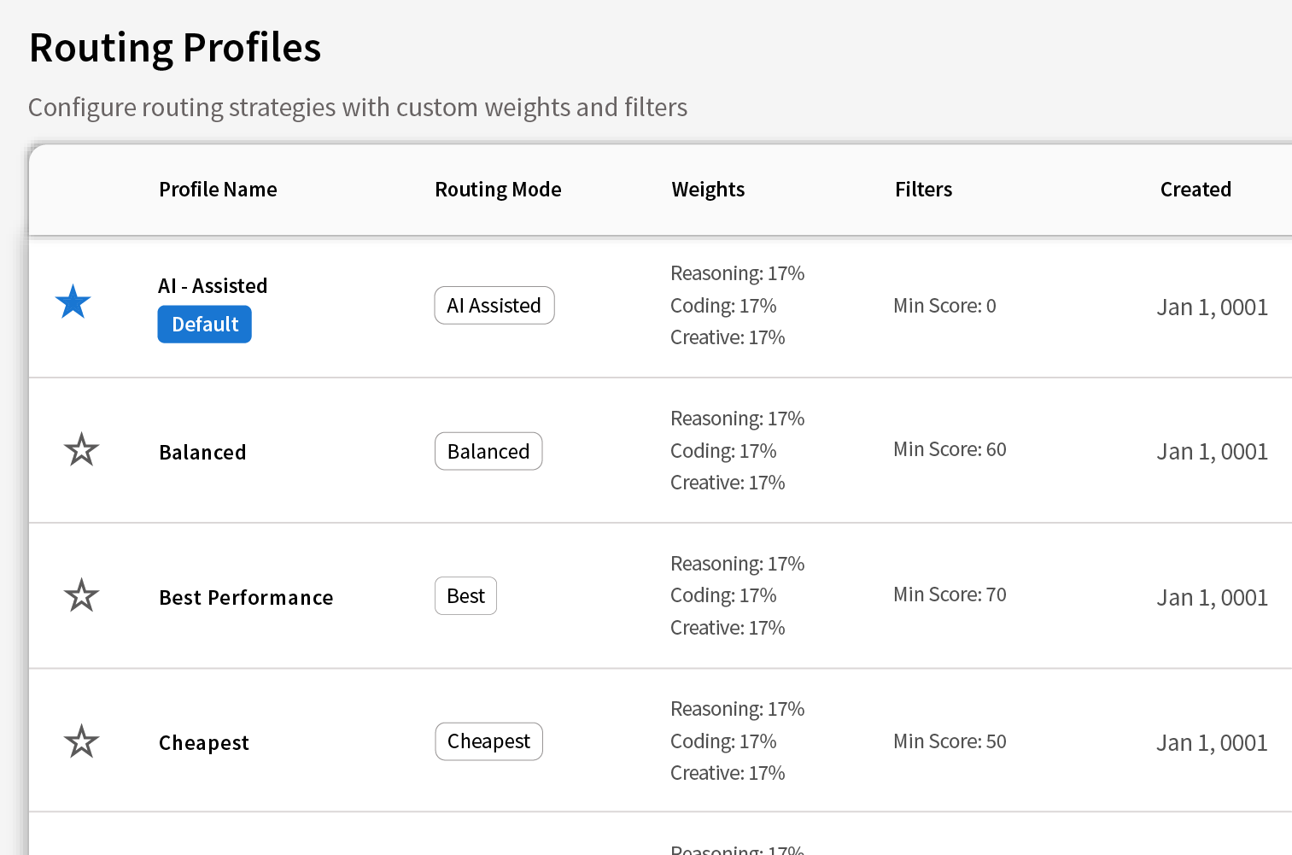This screenshot has width=1292, height=855.
Task: Click Min Score: 50 filter text
Action: coord(950,741)
